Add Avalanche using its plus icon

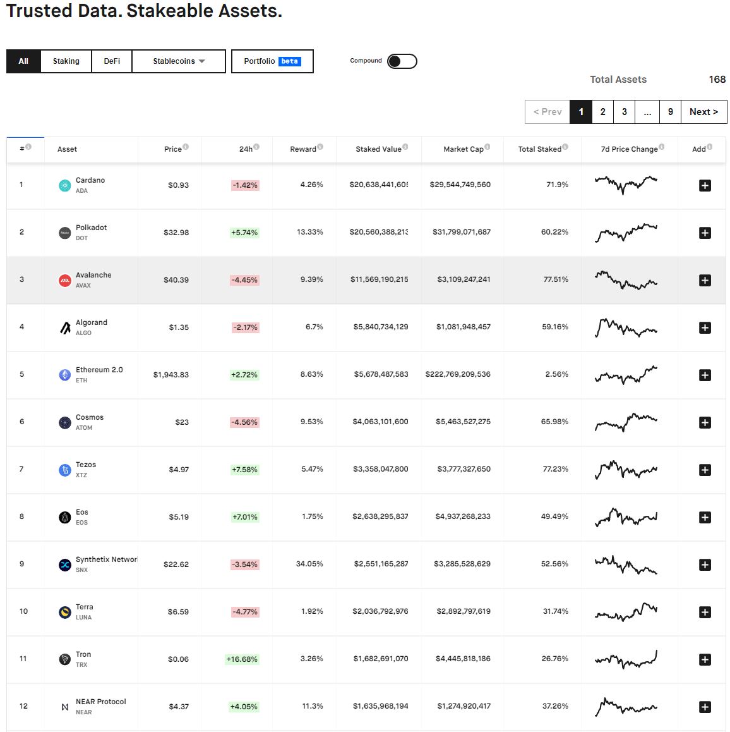point(704,280)
